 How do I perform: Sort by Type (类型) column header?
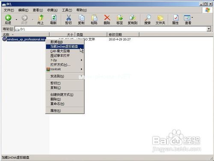[x=91, y=35]
